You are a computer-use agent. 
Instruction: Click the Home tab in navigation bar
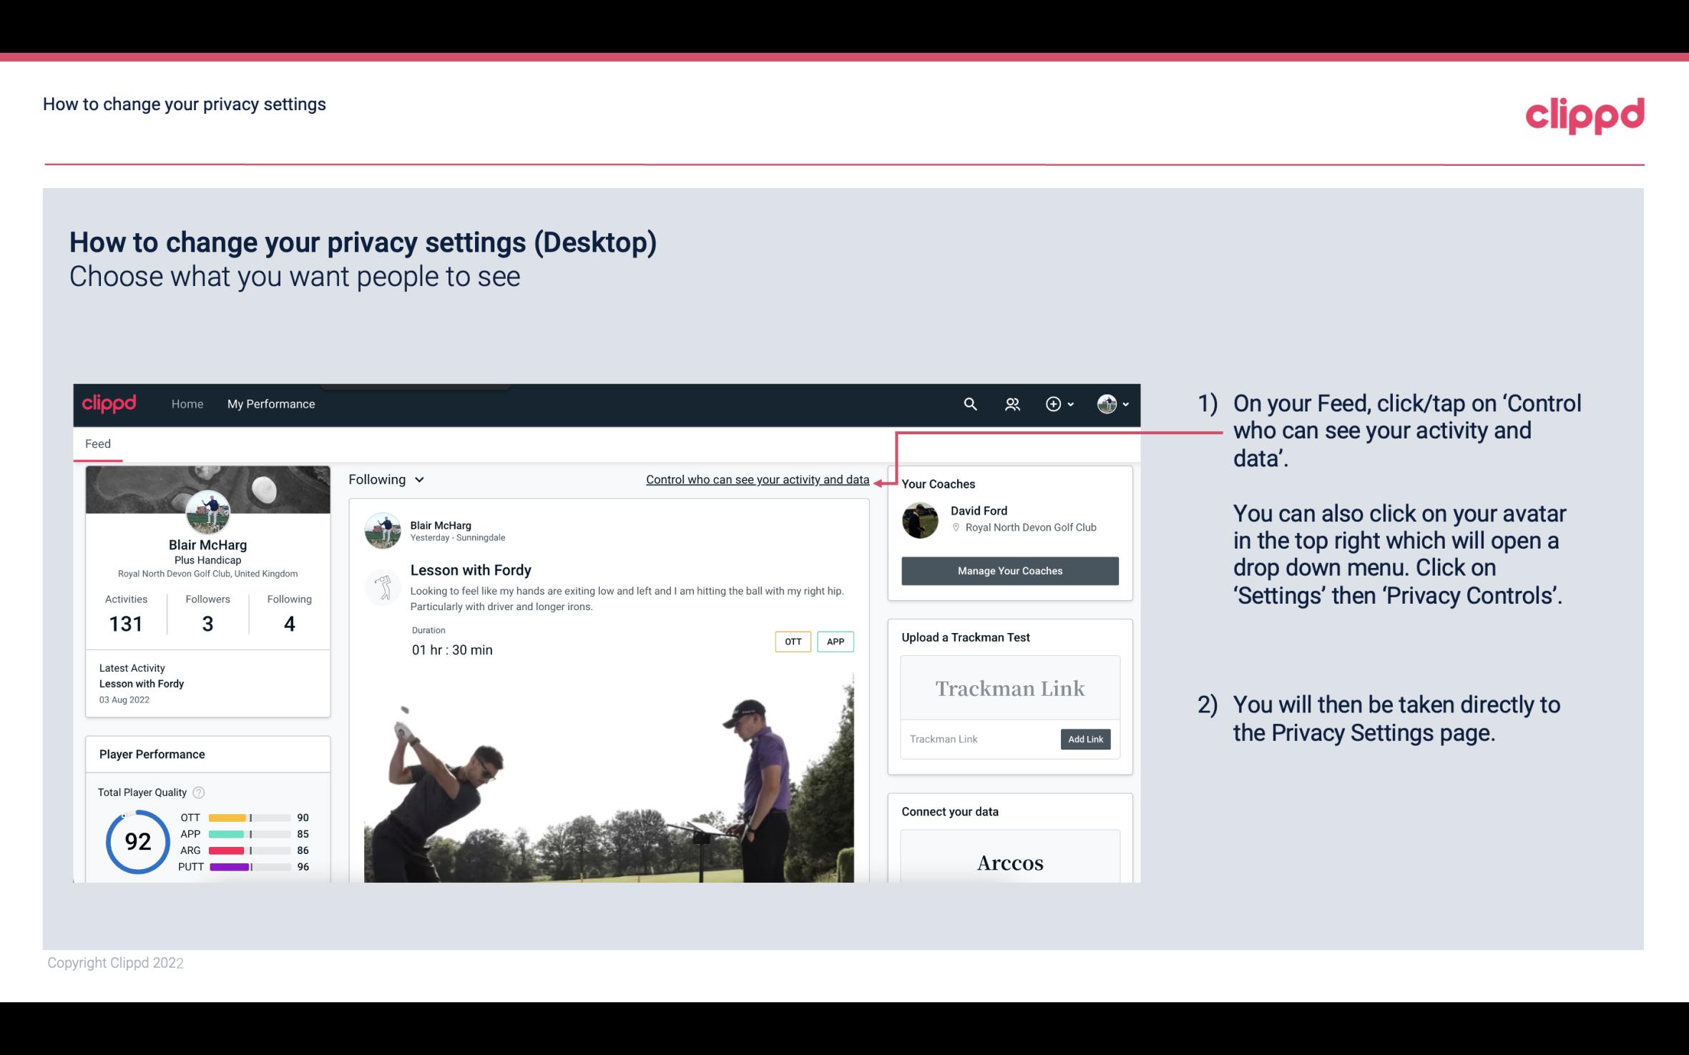pos(186,403)
